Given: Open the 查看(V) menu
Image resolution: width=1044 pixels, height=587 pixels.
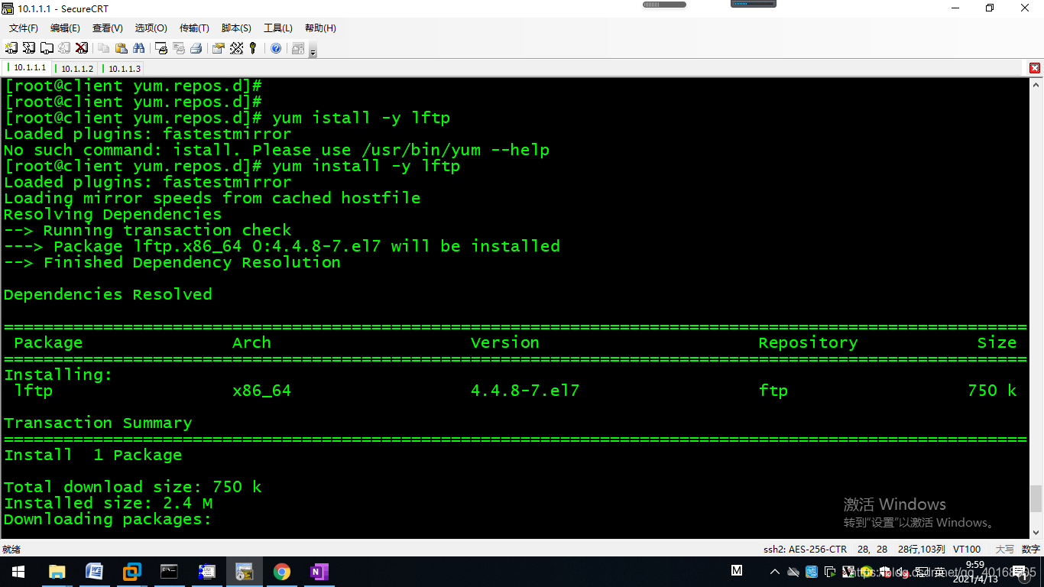Looking at the screenshot, I should (108, 28).
